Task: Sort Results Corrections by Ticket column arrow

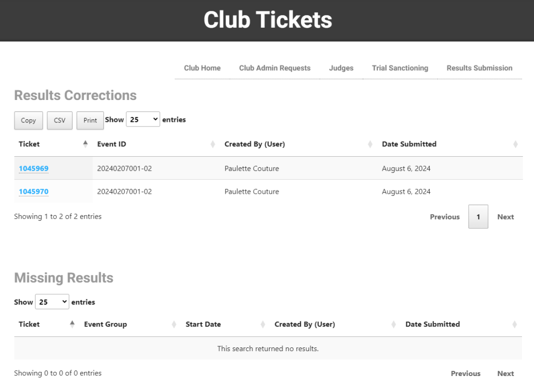Action: (86, 144)
